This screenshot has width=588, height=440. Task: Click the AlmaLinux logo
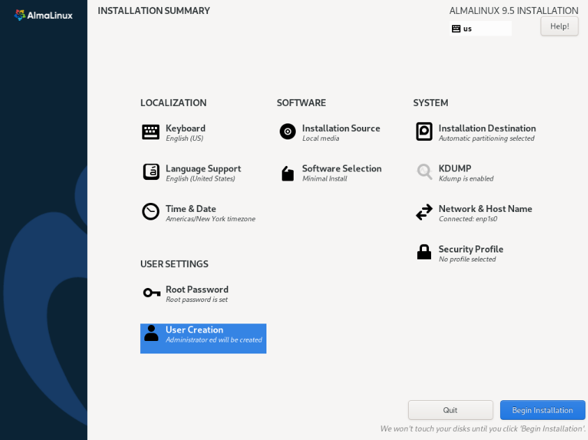[x=43, y=15]
